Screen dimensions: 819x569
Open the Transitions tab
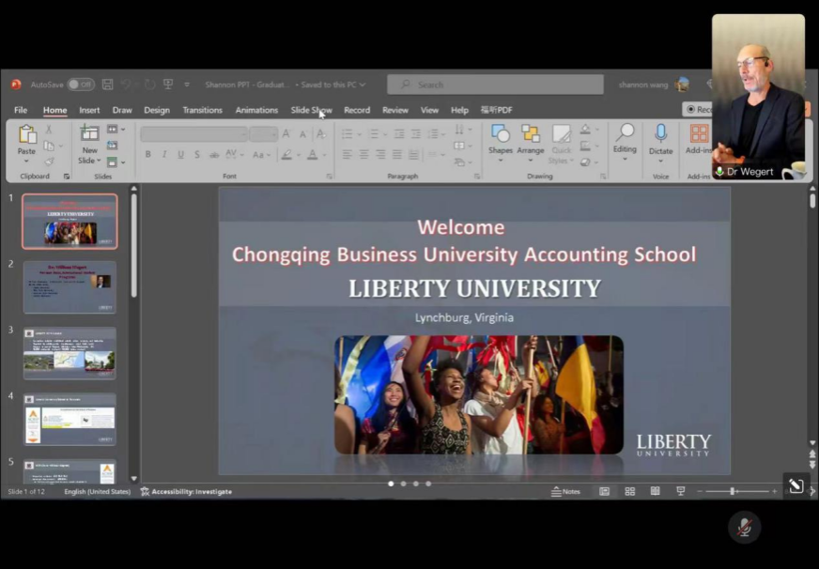202,110
